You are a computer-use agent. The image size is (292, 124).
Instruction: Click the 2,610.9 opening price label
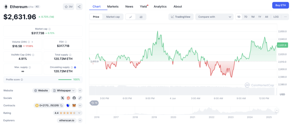pyautogui.click(x=94, y=62)
